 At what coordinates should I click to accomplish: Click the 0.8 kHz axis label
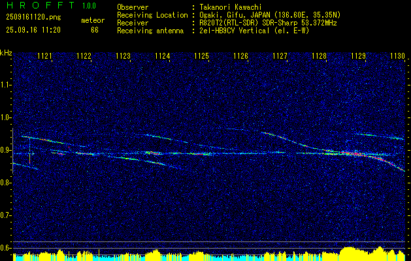point(5,183)
